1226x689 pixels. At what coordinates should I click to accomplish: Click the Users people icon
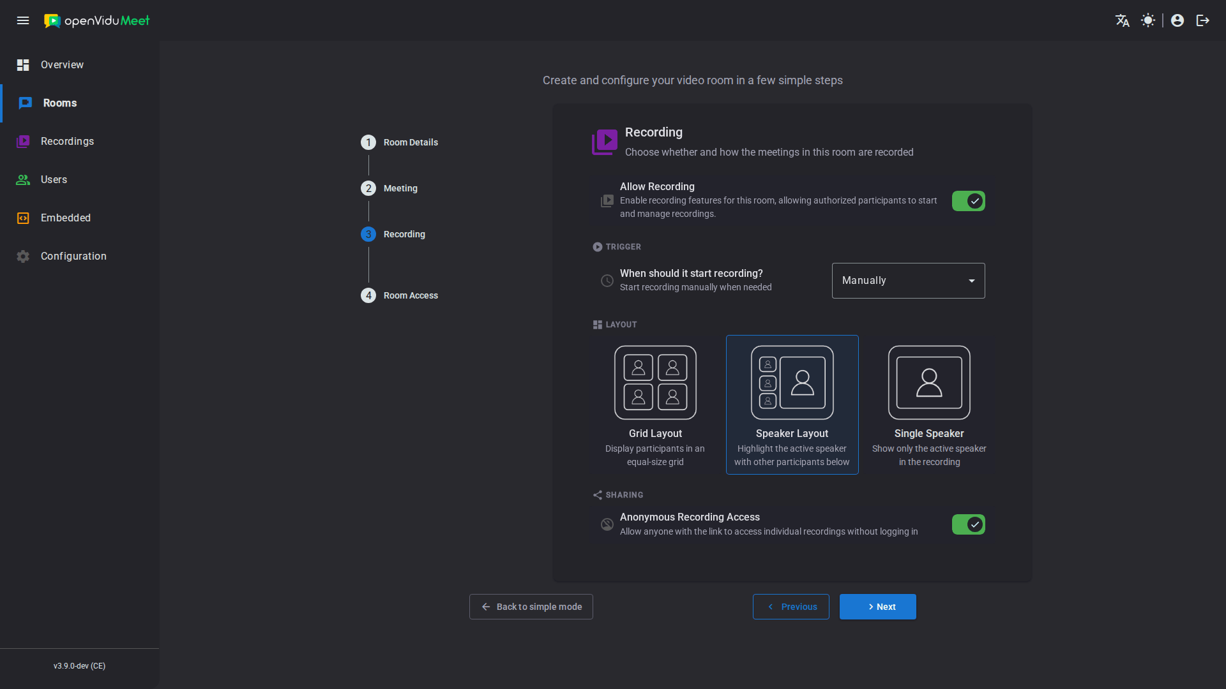23,180
